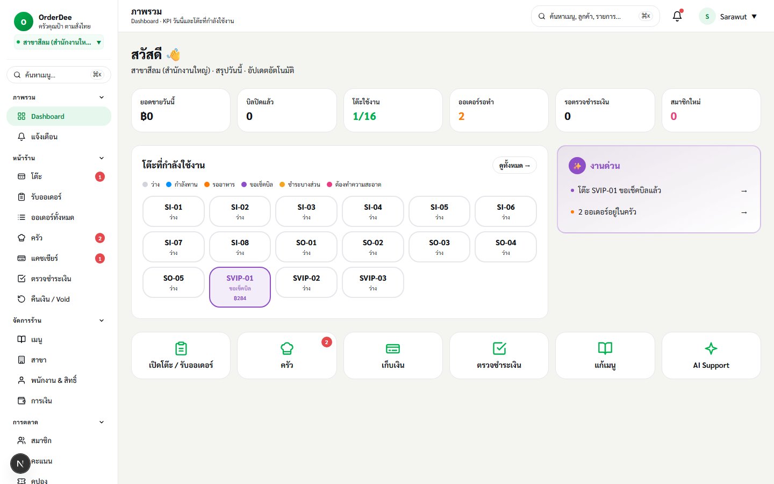Click the ออเดอร์ทั้งหมด list icon
Viewport: 774px width, 484px height.
[x=21, y=217]
